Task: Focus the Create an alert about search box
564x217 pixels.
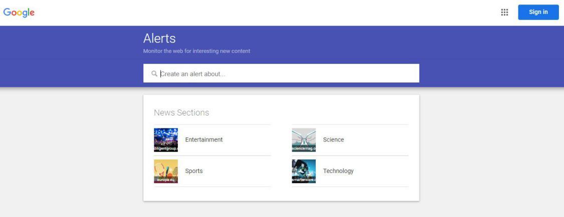Action: (281, 73)
